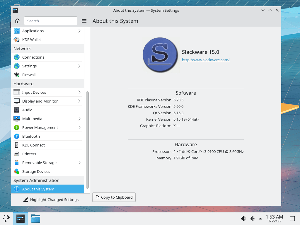Select the network Settings globe icon
The height and width of the screenshot is (225, 300).
tap(17, 66)
